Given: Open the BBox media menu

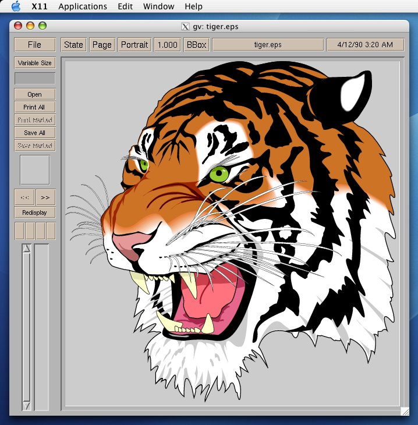Looking at the screenshot, I should pyautogui.click(x=197, y=44).
